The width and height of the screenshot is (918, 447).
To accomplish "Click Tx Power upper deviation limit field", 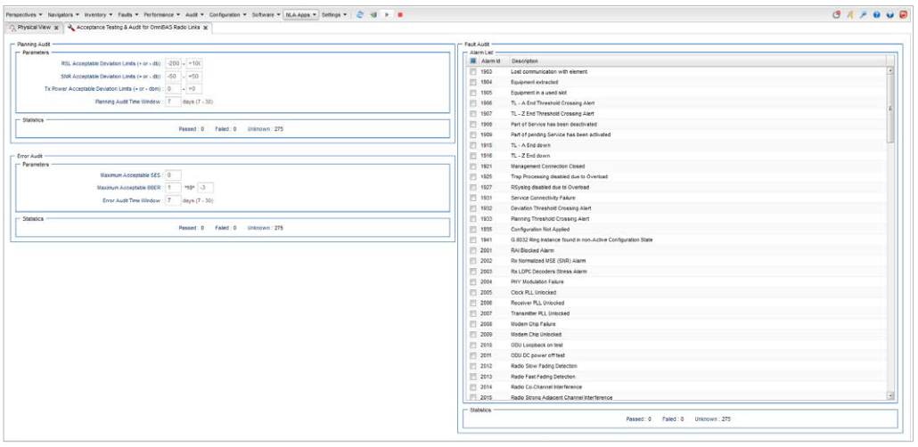I will point(194,89).
